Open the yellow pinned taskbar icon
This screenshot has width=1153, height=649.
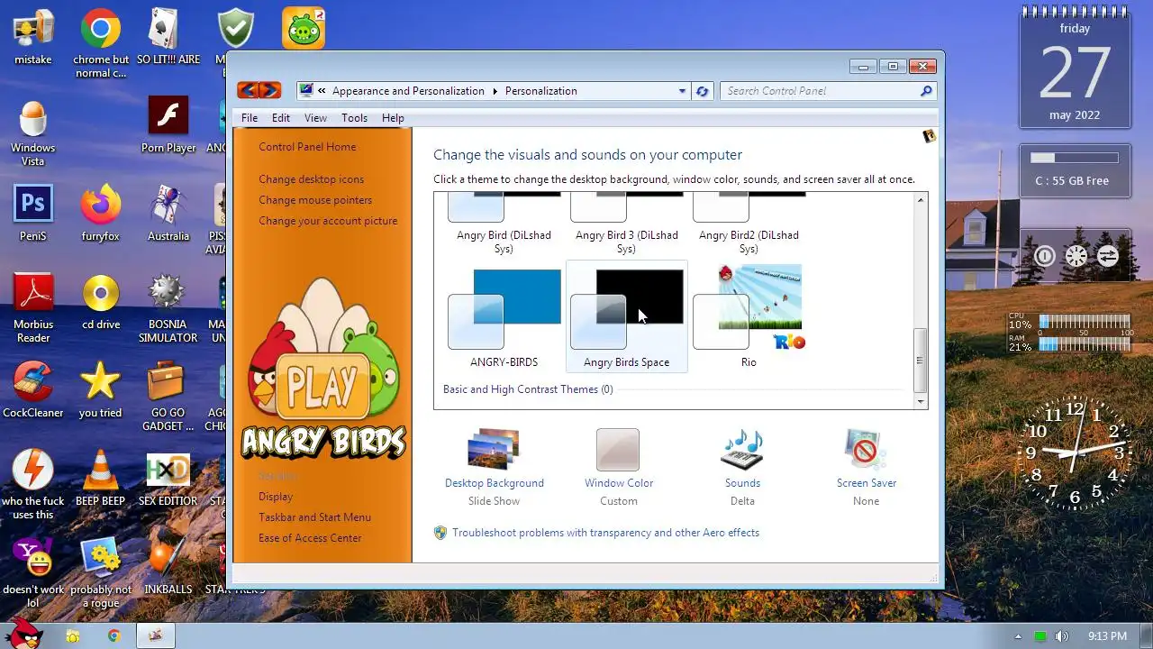[x=73, y=635]
